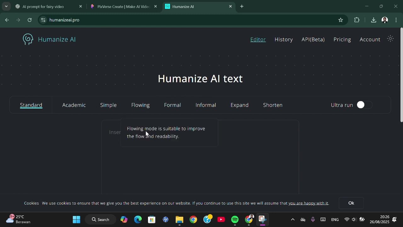Show hidden system tray icons
Image resolution: width=403 pixels, height=227 pixels.
[293, 220]
